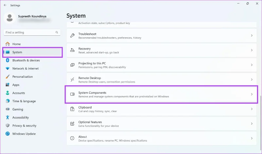This screenshot has height=154, width=262.
Task: Click the Accessibility figure icon
Action: (8, 117)
